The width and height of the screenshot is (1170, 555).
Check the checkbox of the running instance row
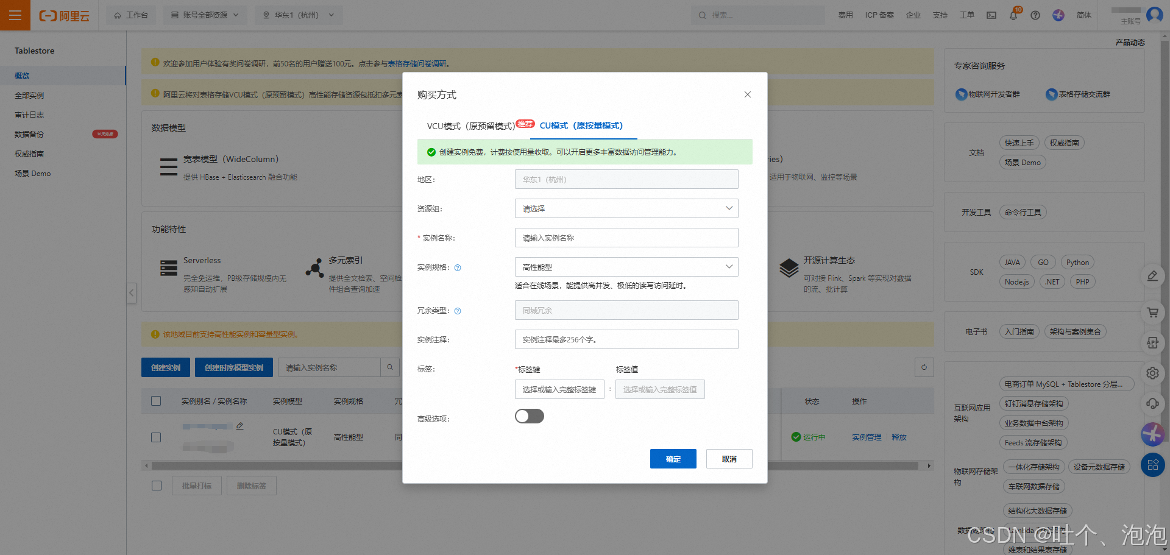156,437
